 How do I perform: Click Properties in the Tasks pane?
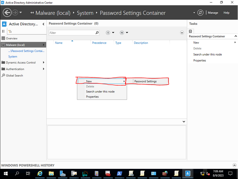pyautogui.click(x=200, y=60)
